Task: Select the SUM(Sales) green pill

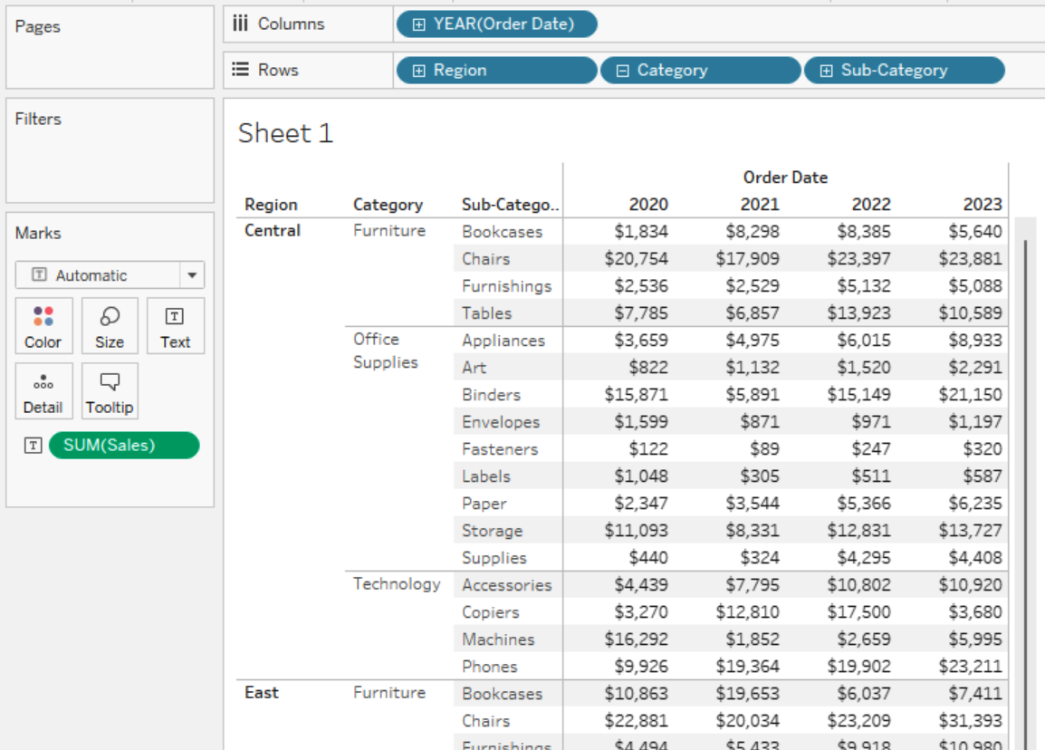Action: point(123,445)
